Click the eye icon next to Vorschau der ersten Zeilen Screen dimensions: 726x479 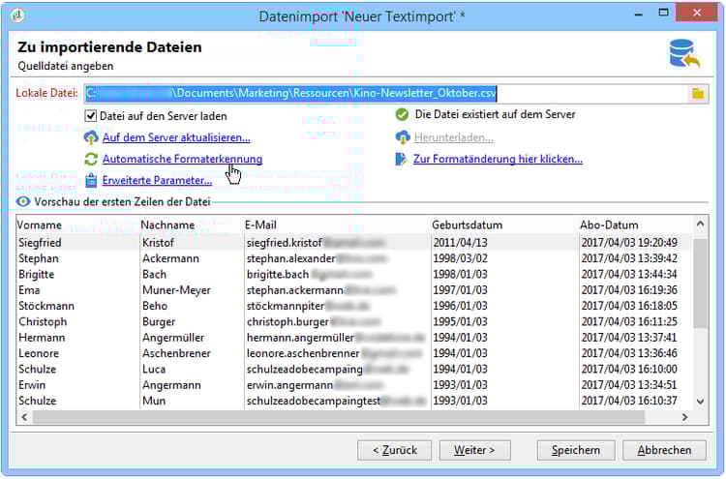pyautogui.click(x=23, y=201)
